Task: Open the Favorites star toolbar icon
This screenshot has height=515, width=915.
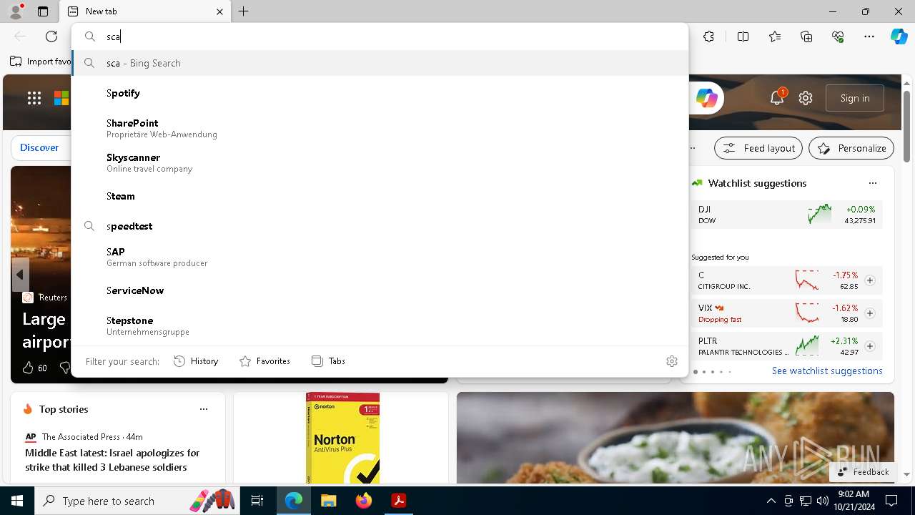Action: tap(775, 36)
